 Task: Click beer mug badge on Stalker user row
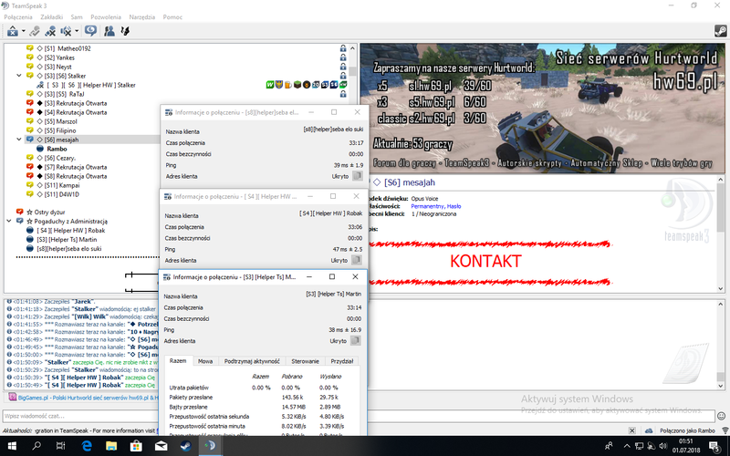[x=288, y=85]
